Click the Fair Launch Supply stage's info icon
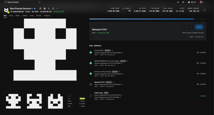Viewport: 214px width, 115px height. 128,61
